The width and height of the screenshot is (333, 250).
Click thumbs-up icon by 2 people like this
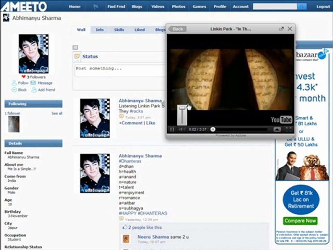(125, 227)
